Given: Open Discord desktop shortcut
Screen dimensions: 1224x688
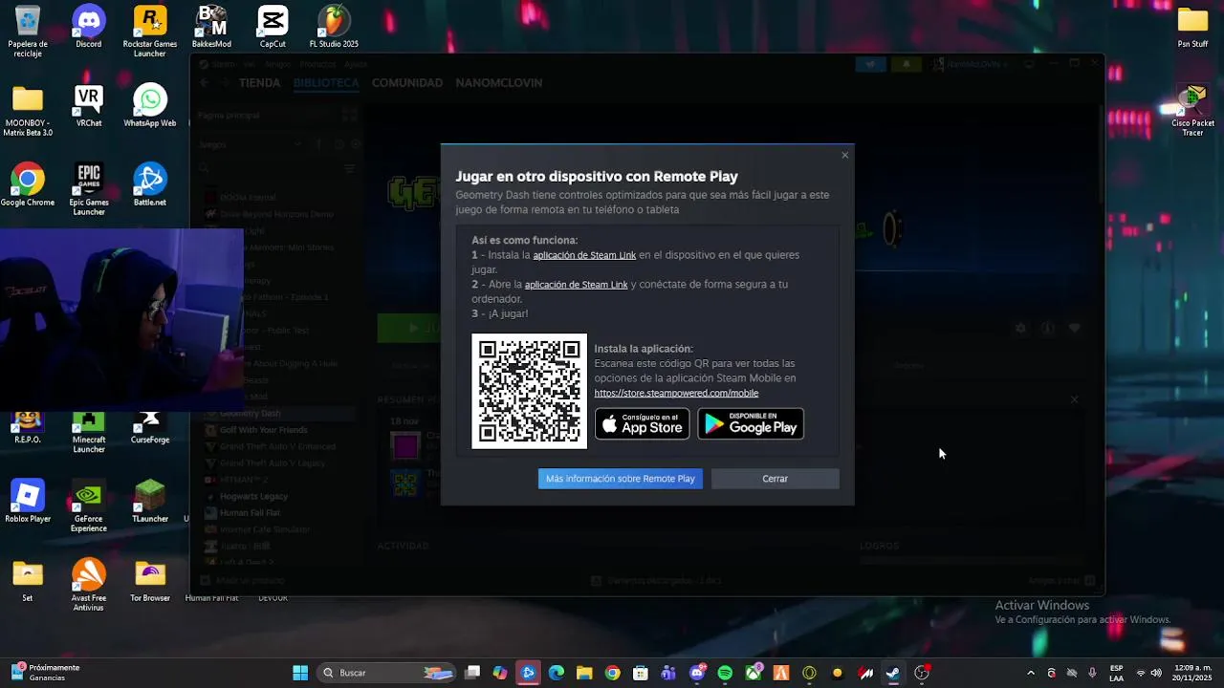Looking at the screenshot, I should 89,27.
